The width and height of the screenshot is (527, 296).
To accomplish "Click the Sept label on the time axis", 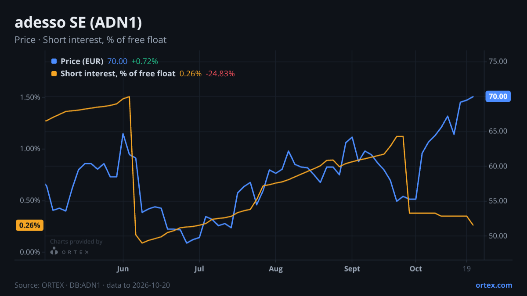I will click(352, 268).
